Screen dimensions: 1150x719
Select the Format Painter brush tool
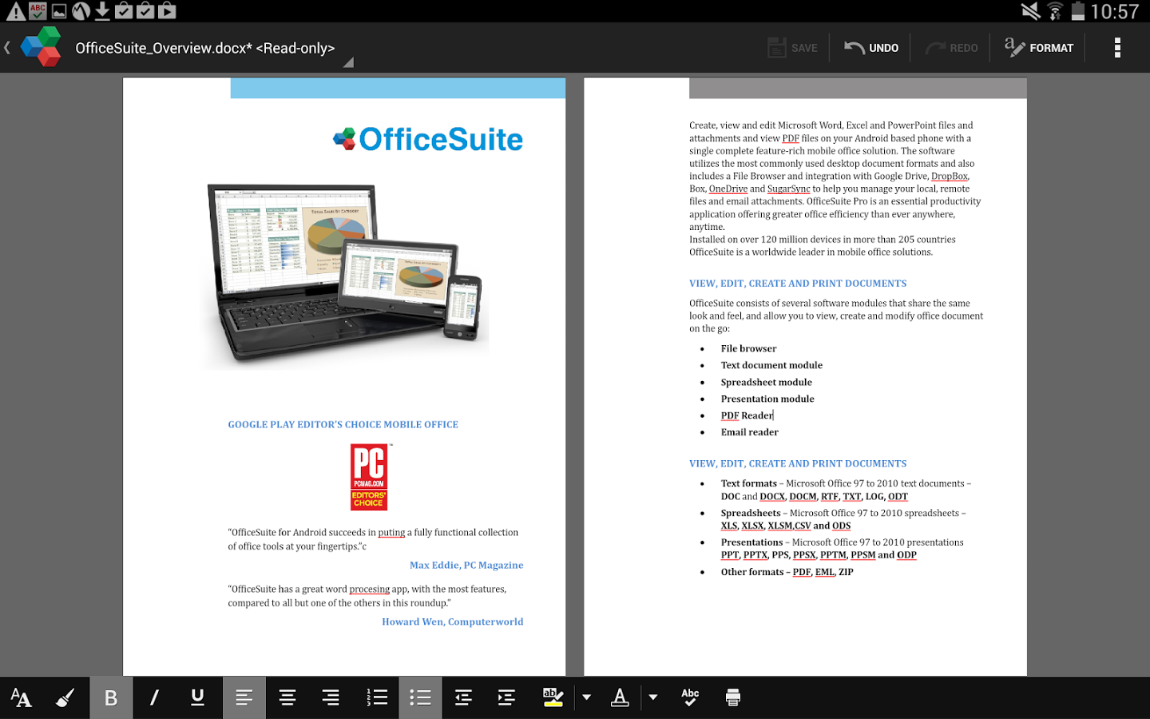65,697
